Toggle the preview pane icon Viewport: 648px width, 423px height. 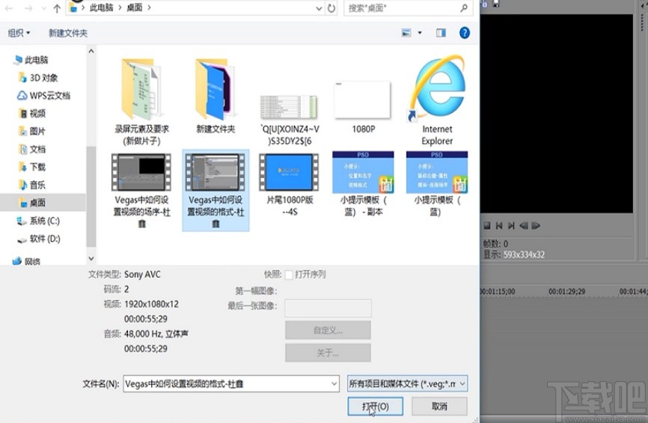tap(441, 33)
